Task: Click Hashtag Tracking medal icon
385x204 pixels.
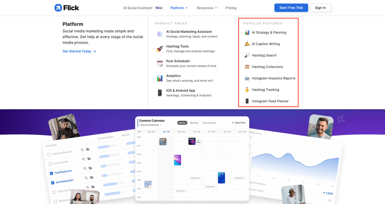Action: point(247,90)
